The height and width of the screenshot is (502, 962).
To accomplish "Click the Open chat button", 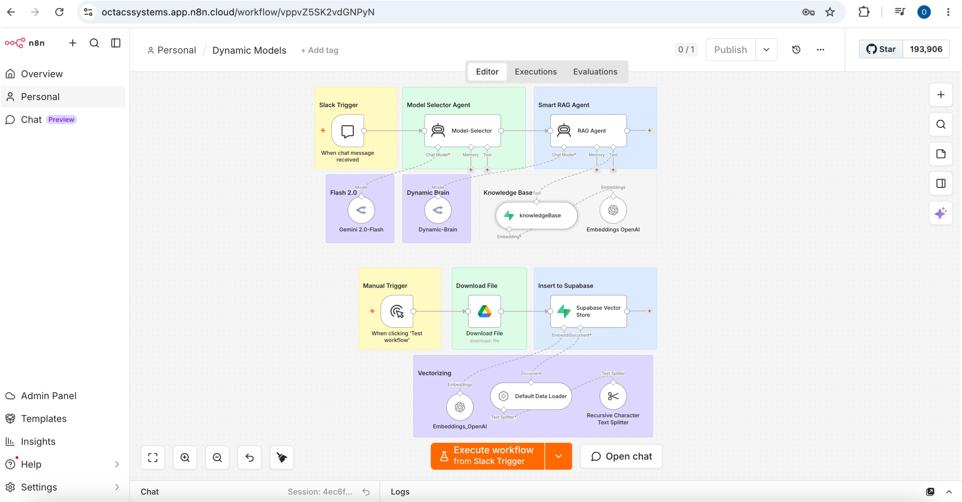I will [621, 456].
